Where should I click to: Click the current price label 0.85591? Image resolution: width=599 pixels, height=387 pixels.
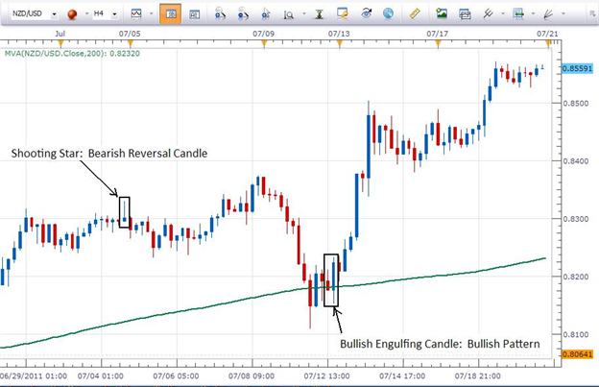(577, 69)
